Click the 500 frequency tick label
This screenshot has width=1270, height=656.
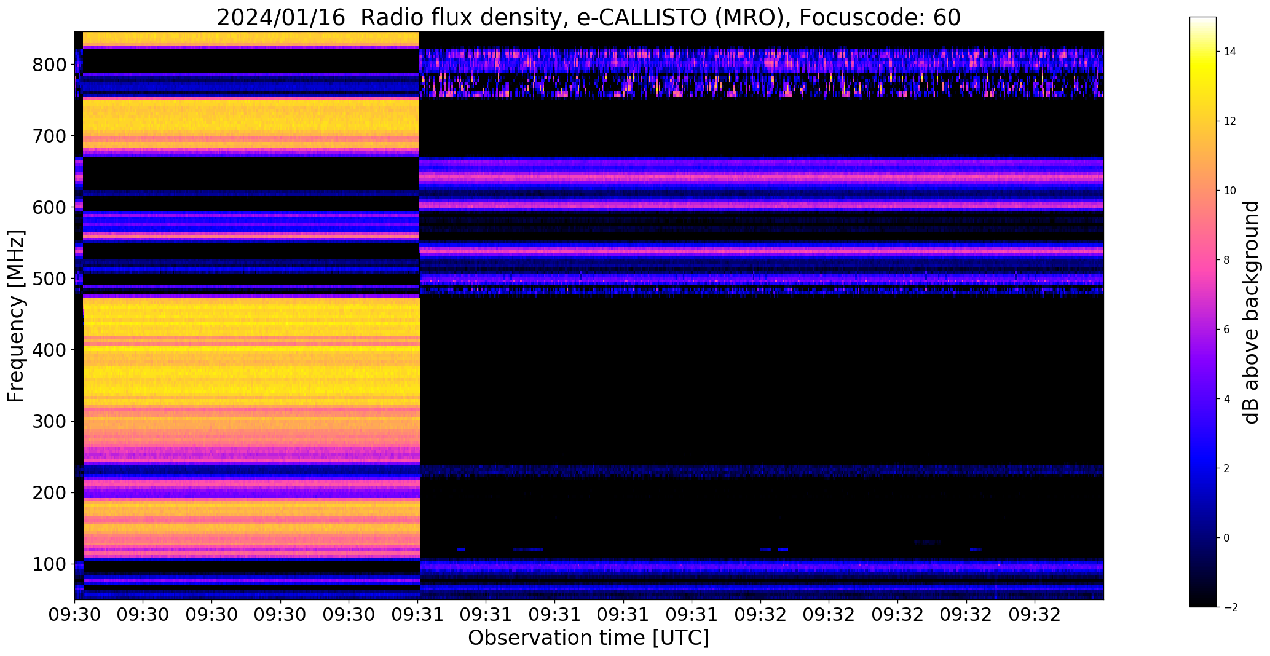point(50,279)
